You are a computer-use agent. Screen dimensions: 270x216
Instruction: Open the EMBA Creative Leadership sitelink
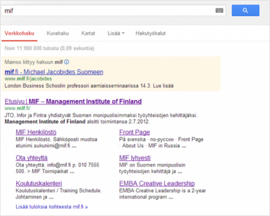pos(157,184)
